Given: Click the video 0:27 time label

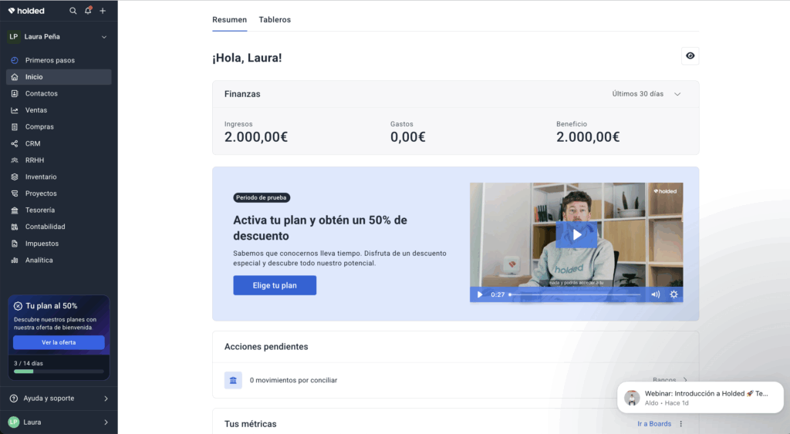Looking at the screenshot, I should [x=498, y=294].
